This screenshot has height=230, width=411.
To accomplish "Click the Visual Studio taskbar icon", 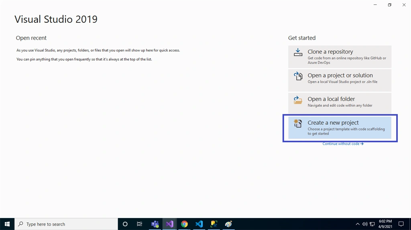I will coord(170,224).
